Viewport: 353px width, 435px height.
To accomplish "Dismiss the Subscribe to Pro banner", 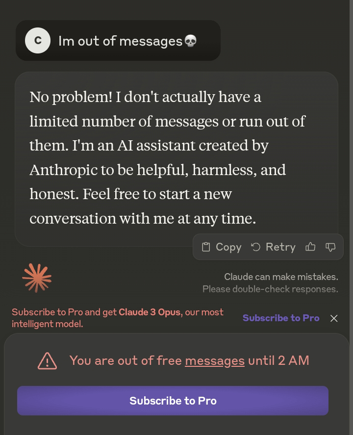I will (x=334, y=318).
